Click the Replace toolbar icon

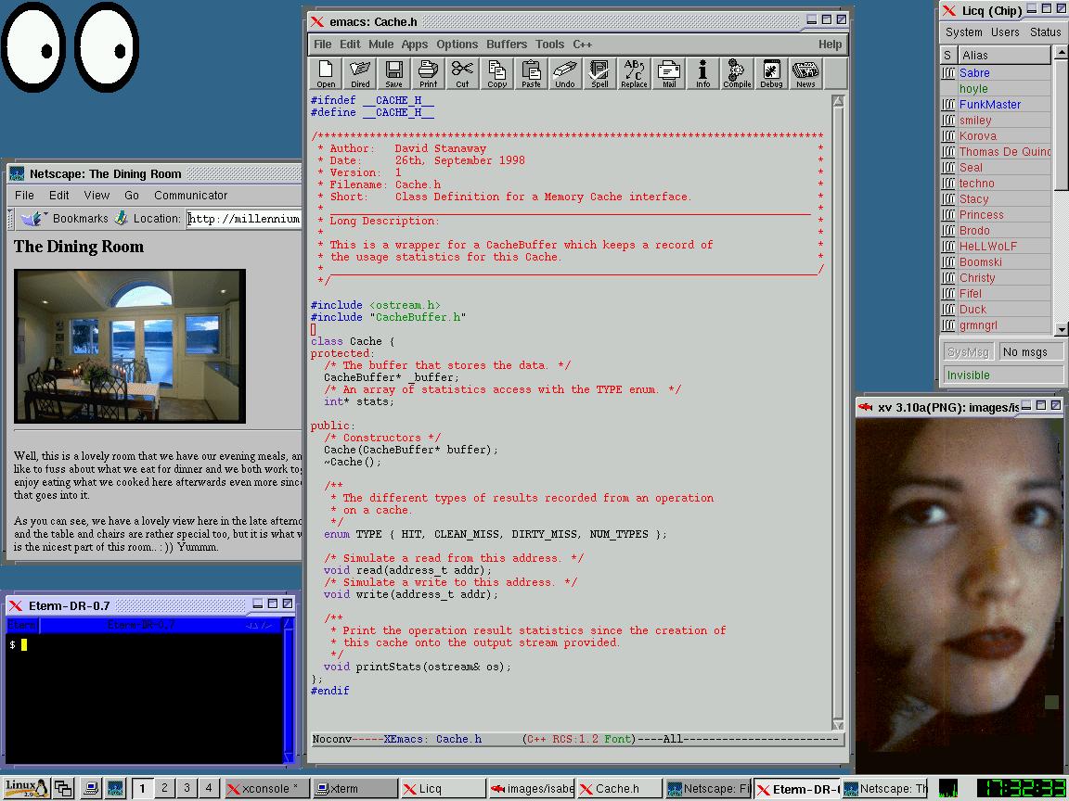click(634, 73)
